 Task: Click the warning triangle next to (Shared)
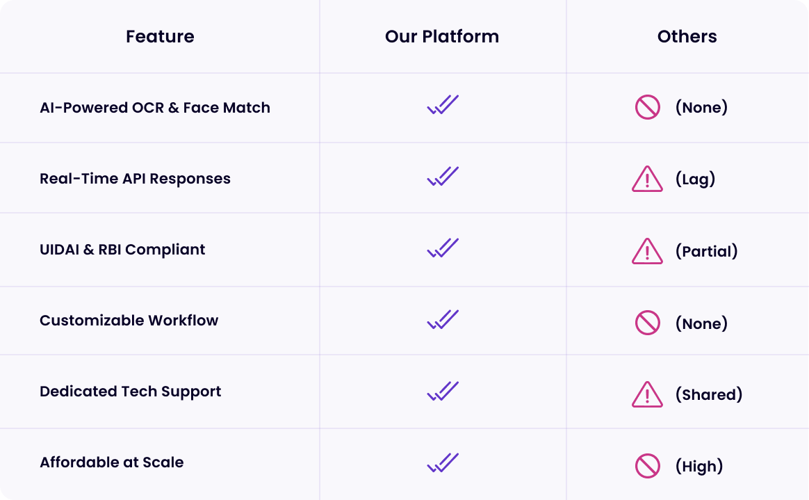tap(647, 394)
